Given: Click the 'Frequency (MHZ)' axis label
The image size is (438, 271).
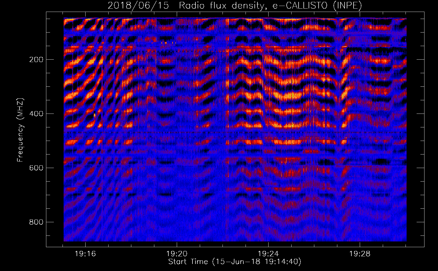Looking at the screenshot, I should tap(20, 130).
